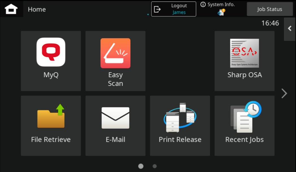Screen dimensions: 296x172
Task: Click the Home title label
Action: point(37,9)
